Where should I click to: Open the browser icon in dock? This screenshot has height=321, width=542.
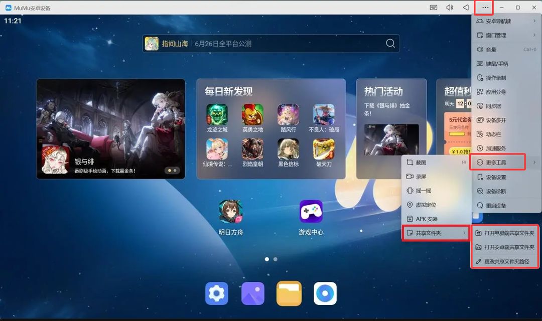325,293
